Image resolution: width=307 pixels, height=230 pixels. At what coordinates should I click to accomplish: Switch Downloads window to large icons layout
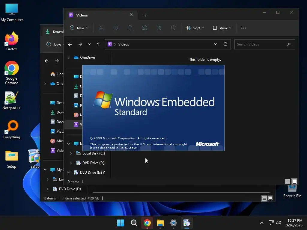(271, 198)
